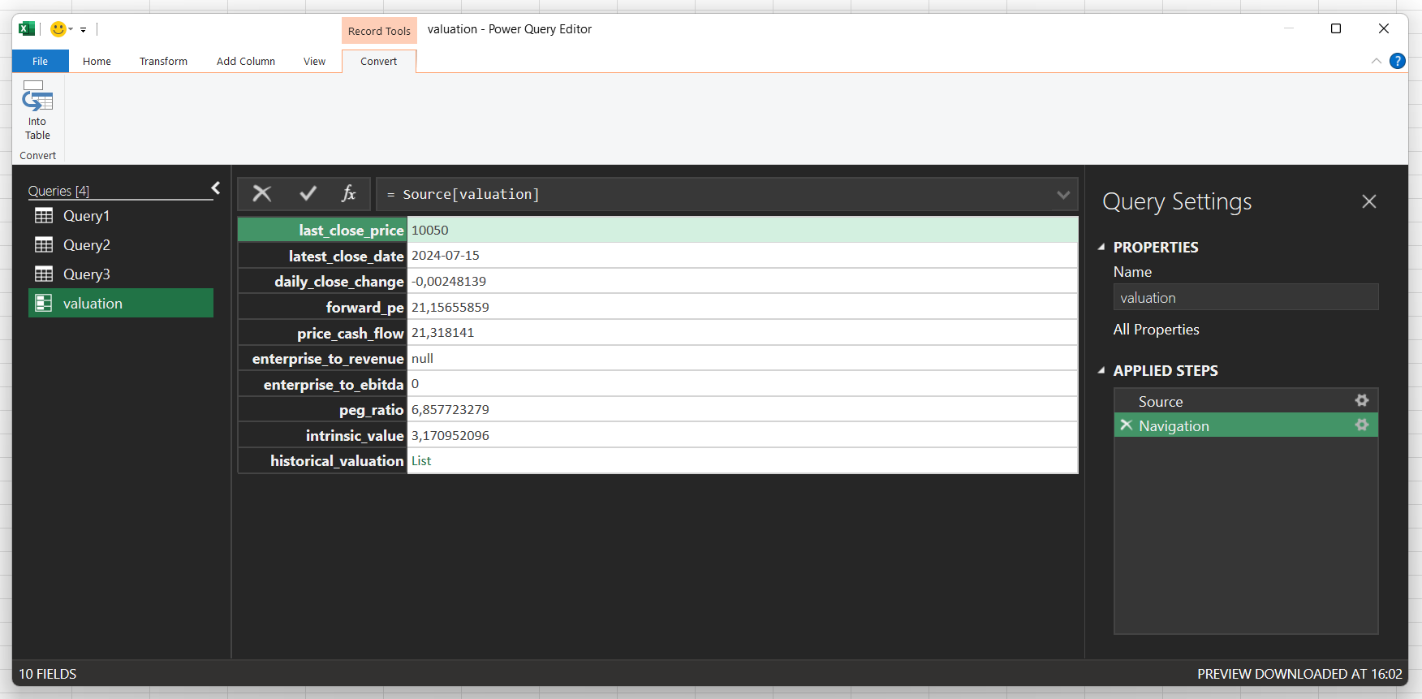Open the View ribbon tab
Image resolution: width=1422 pixels, height=699 pixels.
pyautogui.click(x=314, y=61)
